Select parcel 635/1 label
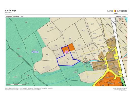 click(45, 38)
